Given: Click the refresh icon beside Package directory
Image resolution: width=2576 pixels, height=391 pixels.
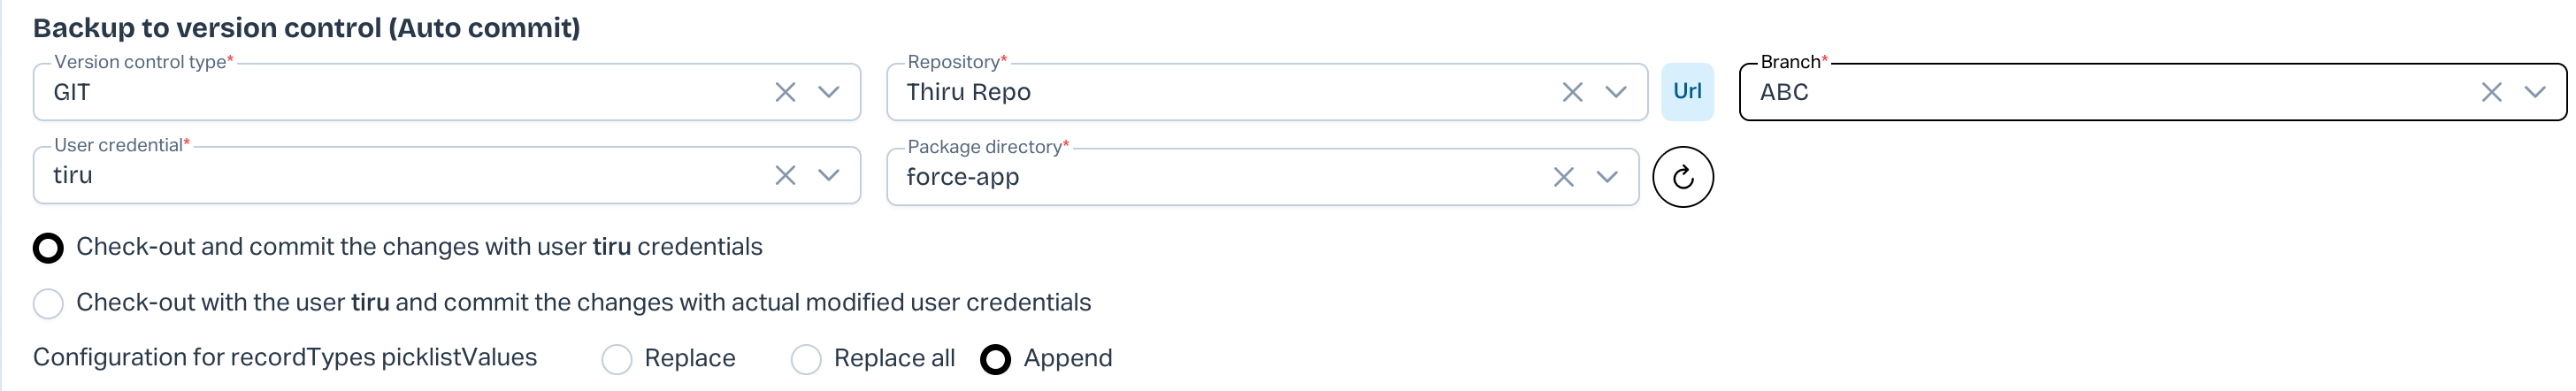Looking at the screenshot, I should [x=1683, y=177].
